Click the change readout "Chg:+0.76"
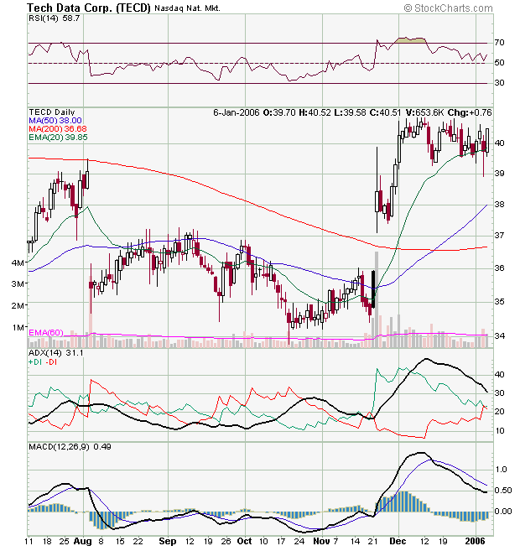The width and height of the screenshot is (520, 551). (470, 112)
